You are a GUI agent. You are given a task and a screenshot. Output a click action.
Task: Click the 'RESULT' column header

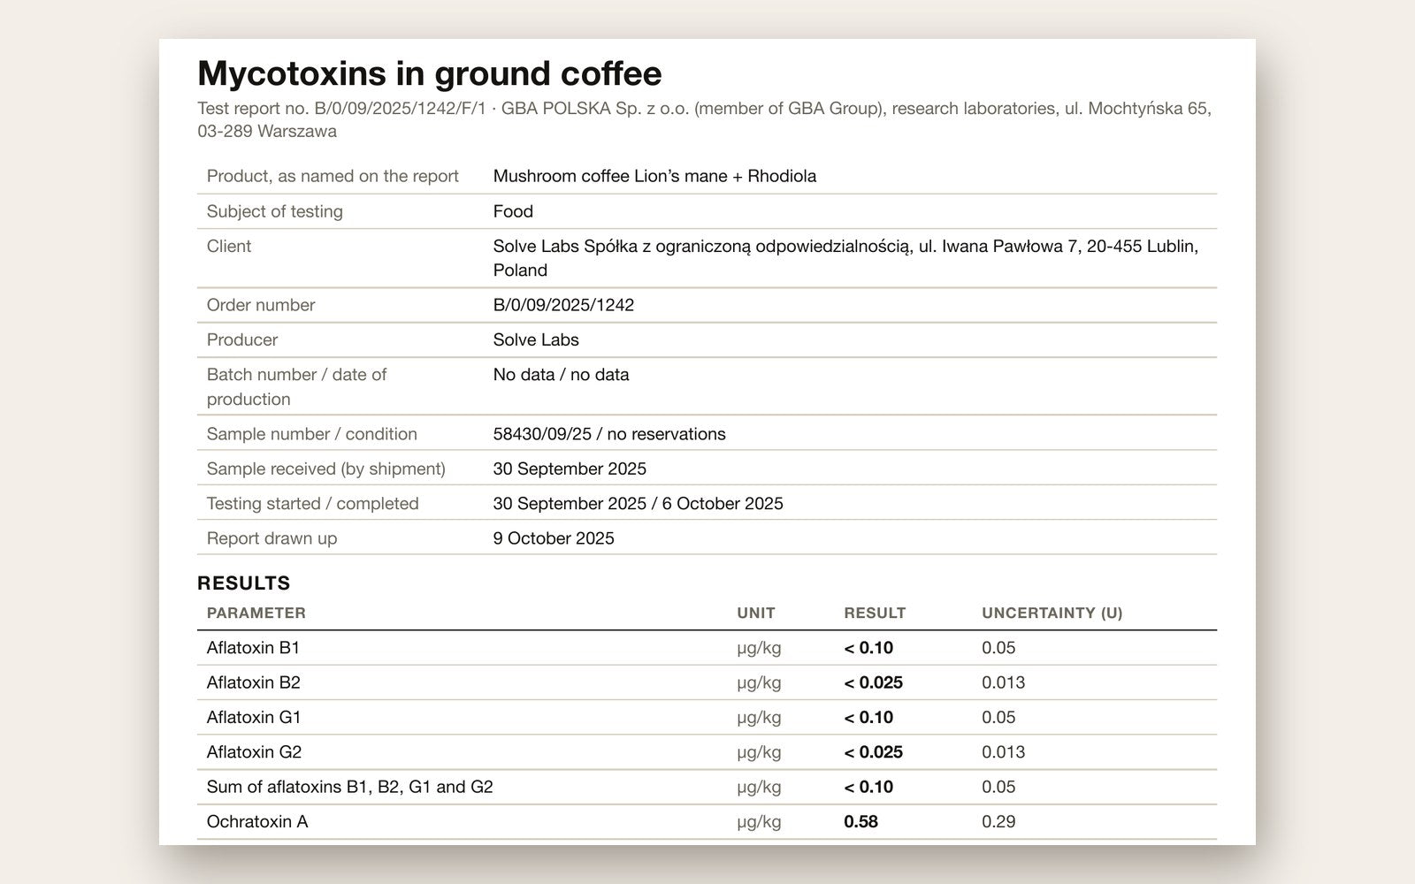tap(875, 613)
